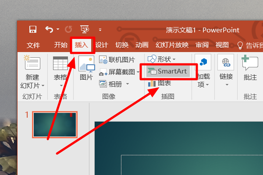Switch to the 切换 tab

point(122,45)
